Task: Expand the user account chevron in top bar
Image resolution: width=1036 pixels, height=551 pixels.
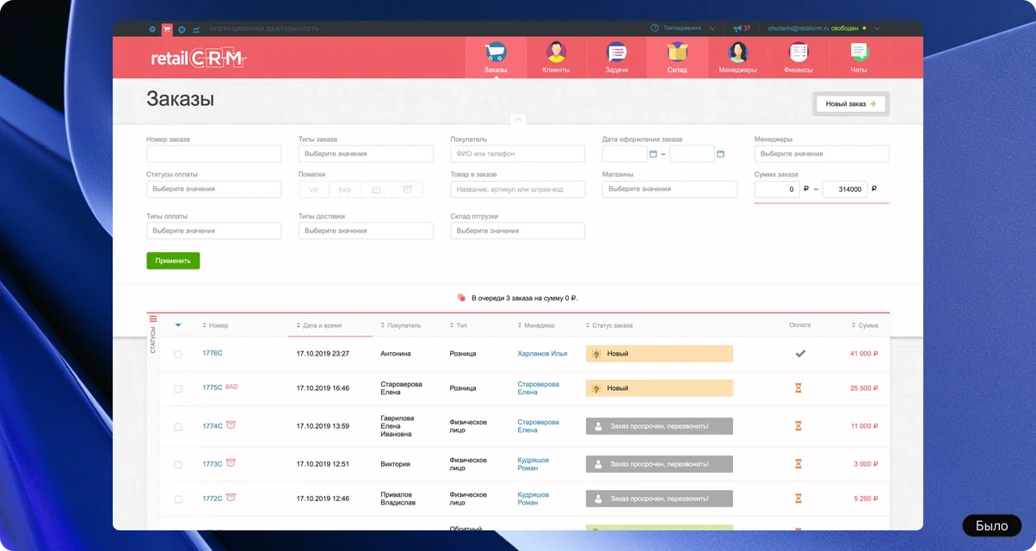Action: pyautogui.click(x=877, y=28)
